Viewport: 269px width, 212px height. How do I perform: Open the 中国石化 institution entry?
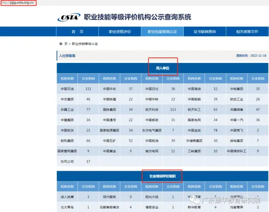click(152, 89)
